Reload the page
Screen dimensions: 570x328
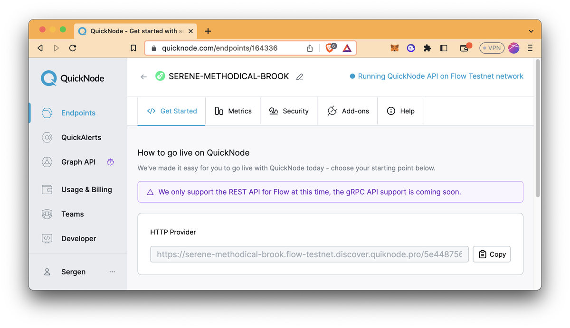(x=73, y=48)
